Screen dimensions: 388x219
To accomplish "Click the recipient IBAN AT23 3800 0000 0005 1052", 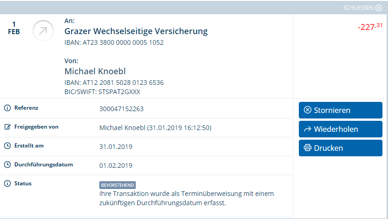I will [114, 42].
